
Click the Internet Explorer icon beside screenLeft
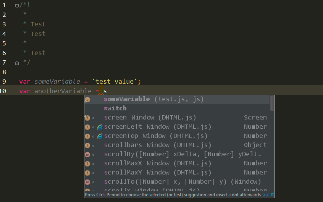[x=100, y=127]
